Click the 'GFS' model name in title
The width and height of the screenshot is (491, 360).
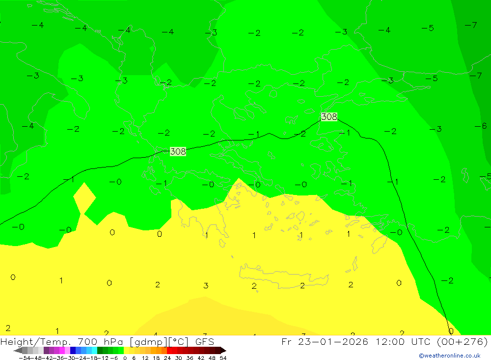[204, 342]
